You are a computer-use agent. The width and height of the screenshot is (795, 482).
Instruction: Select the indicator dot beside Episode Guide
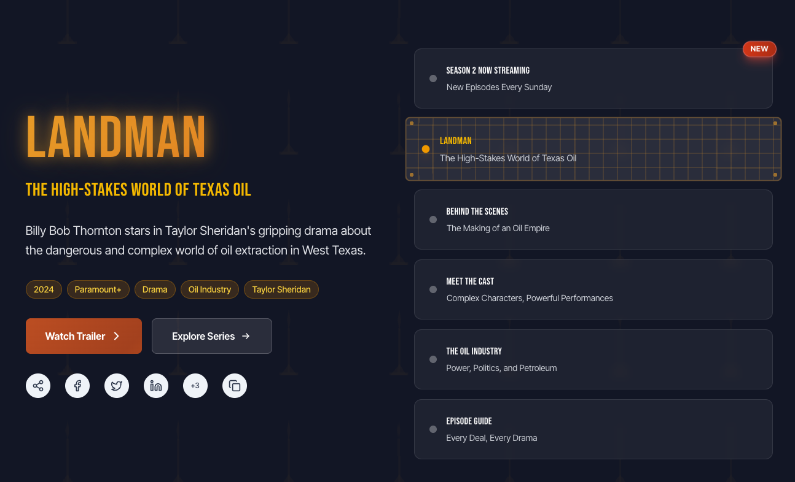(433, 429)
